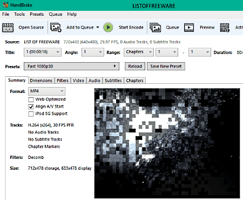Click the H.264 (x264) tracks text
The height and width of the screenshot is (200, 243).
(51, 125)
